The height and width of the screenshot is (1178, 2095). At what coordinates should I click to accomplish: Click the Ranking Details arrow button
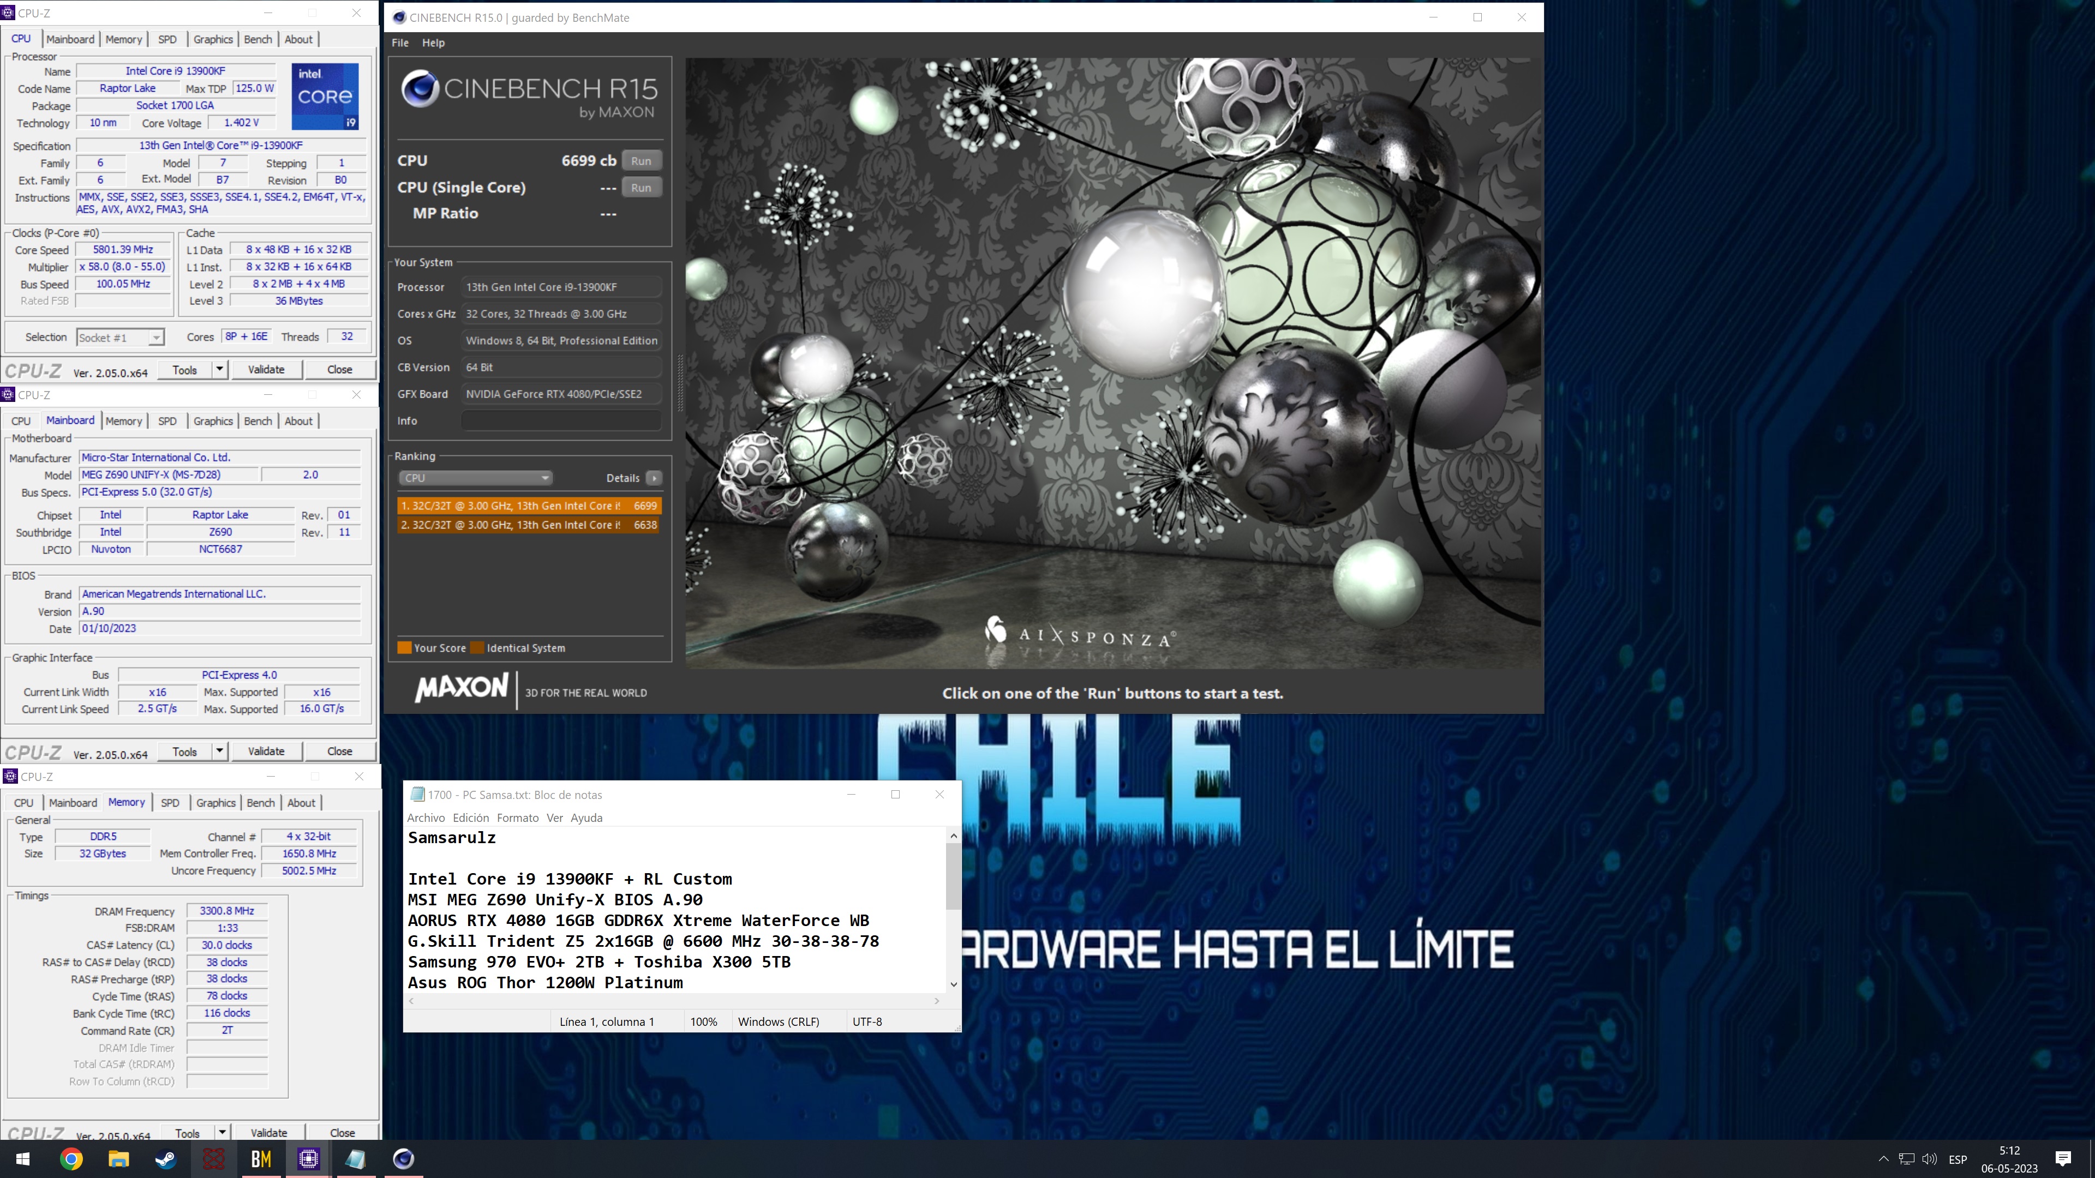[x=654, y=478]
